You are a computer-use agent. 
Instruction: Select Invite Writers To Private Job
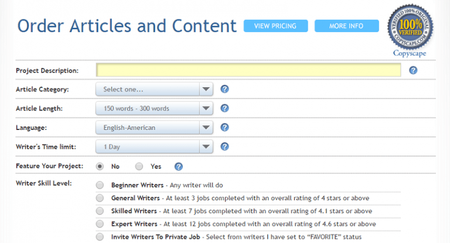(100, 237)
